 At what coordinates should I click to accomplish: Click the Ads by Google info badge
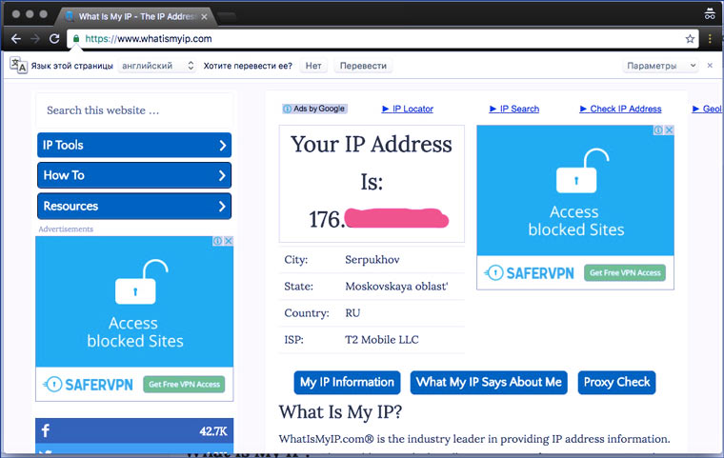point(314,109)
